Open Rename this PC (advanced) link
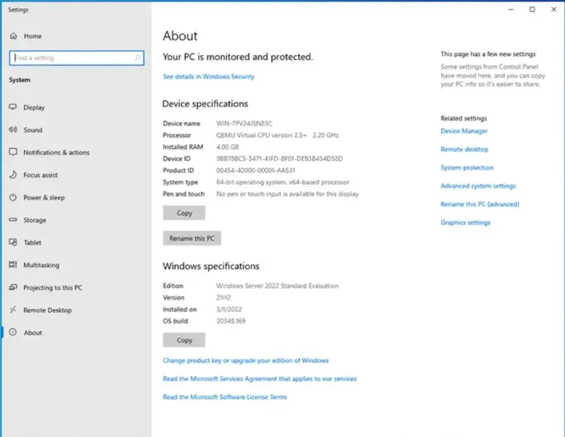565x437 pixels. 480,204
